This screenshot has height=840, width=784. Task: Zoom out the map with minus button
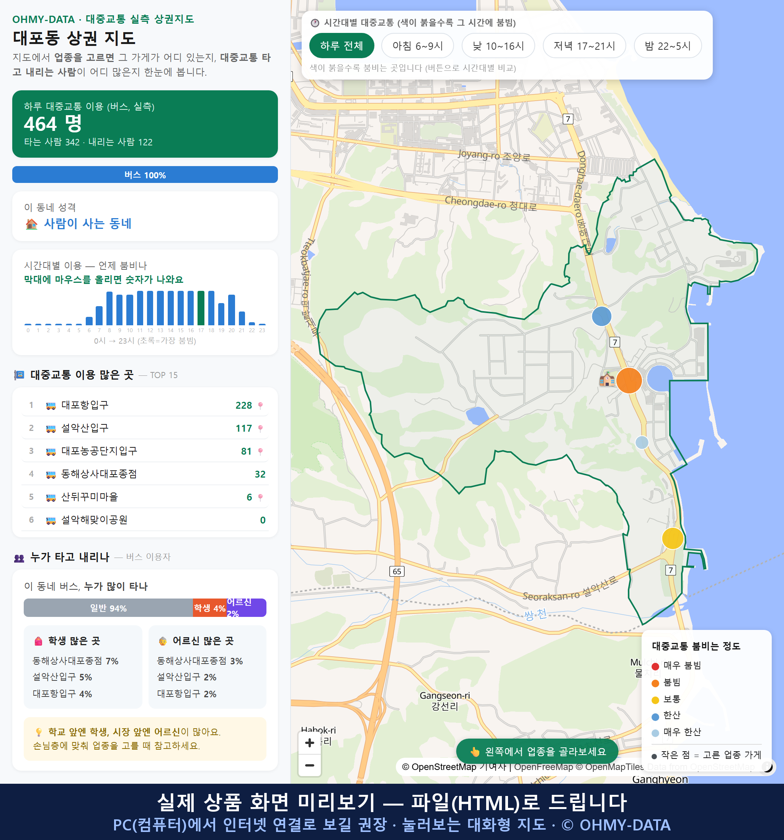(x=310, y=765)
